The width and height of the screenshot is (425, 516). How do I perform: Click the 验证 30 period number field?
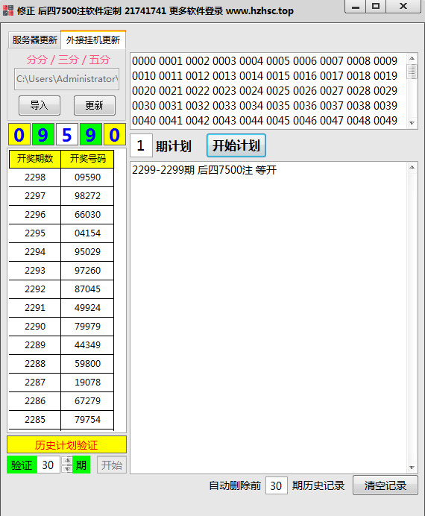coord(48,465)
